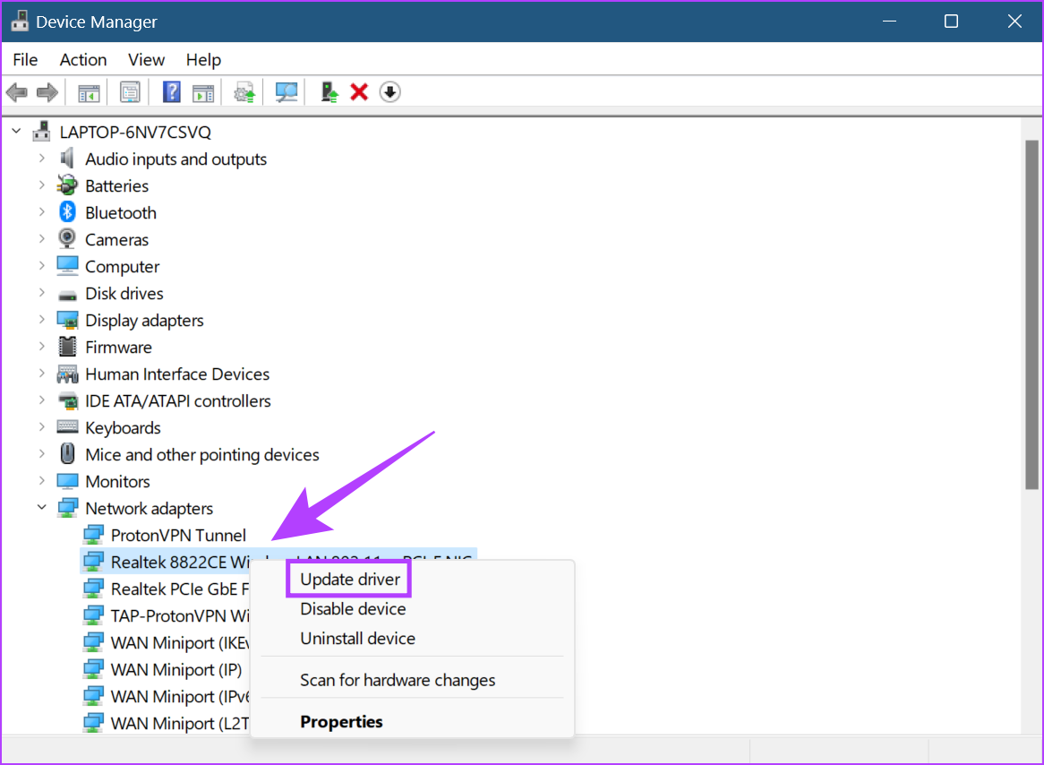The width and height of the screenshot is (1044, 765).
Task: Expand Audio inputs and outputs category
Action: click(42, 159)
